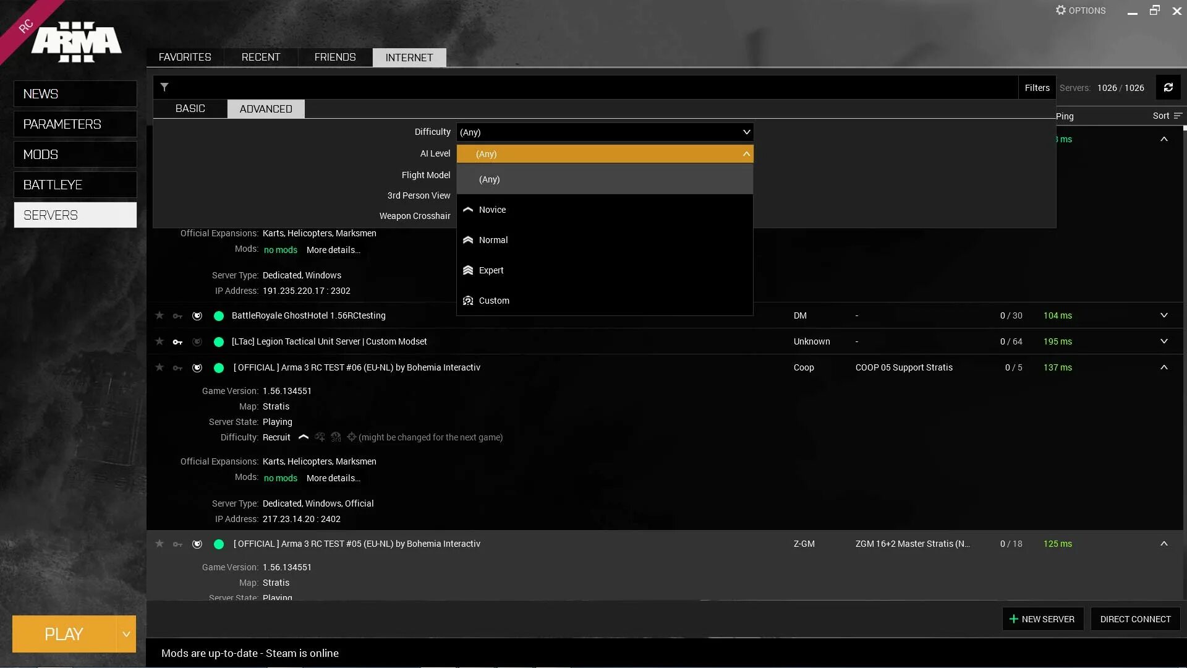Switch to the FRIENDS server tab
Viewport: 1187px width, 668px height.
335,57
